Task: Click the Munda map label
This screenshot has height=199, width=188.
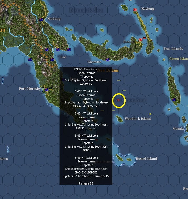Action: tap(178, 129)
